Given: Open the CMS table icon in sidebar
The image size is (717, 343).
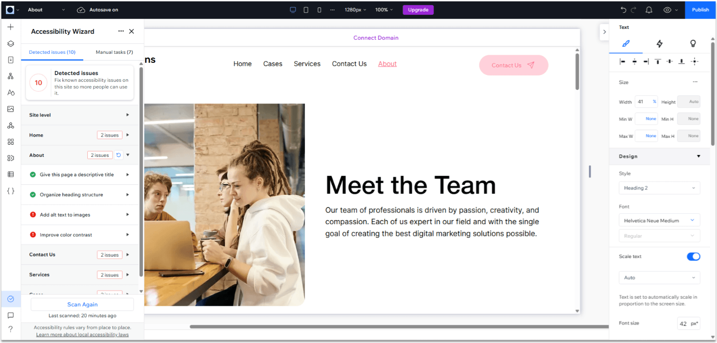Looking at the screenshot, I should pos(10,174).
